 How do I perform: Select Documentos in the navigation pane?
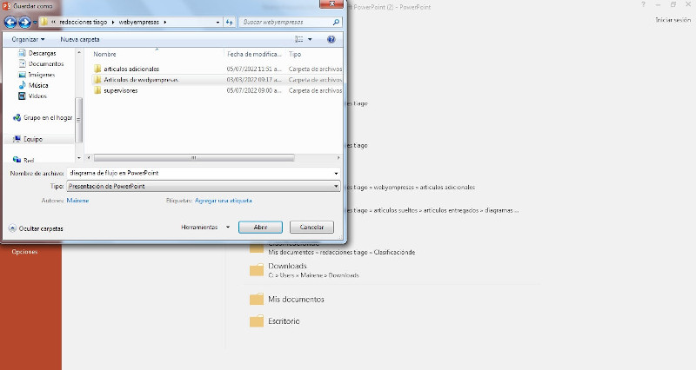click(41, 63)
